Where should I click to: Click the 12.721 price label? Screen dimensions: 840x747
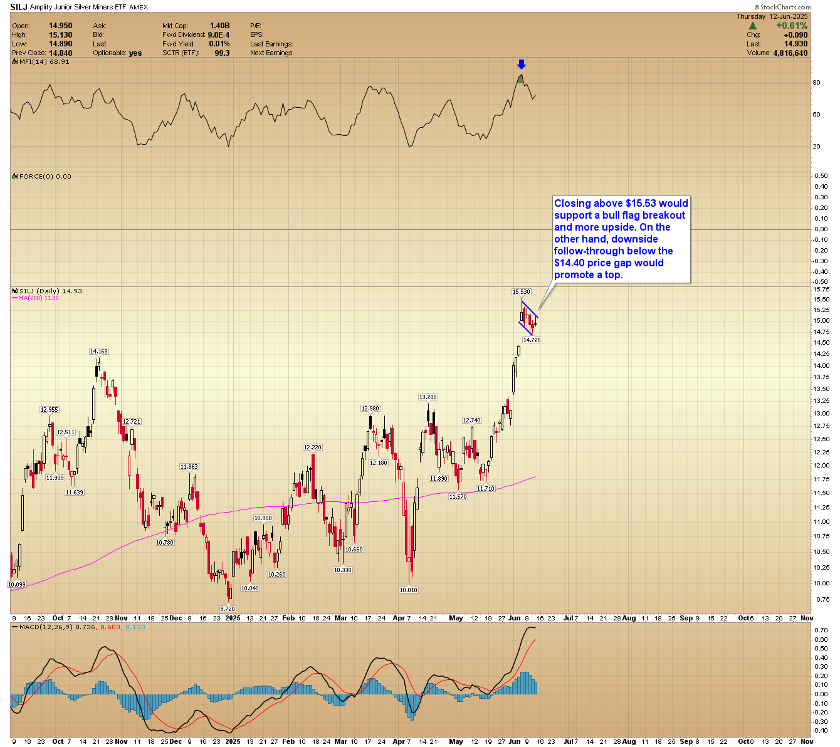tap(132, 422)
